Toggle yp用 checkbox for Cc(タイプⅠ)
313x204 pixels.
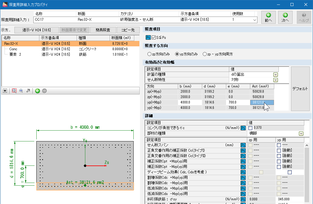click(x=279, y=151)
